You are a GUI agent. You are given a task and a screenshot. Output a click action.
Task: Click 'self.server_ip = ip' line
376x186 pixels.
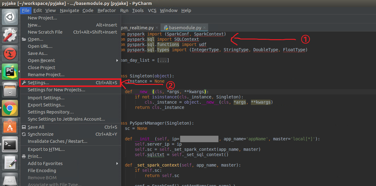(158, 144)
